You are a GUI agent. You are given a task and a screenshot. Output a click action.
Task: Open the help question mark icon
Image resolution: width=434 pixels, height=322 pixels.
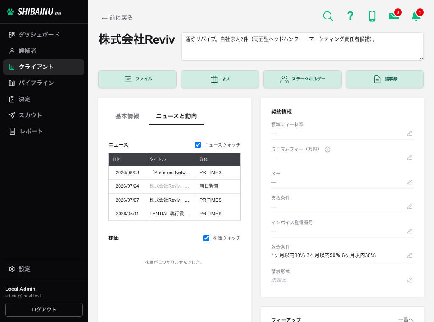tap(350, 16)
